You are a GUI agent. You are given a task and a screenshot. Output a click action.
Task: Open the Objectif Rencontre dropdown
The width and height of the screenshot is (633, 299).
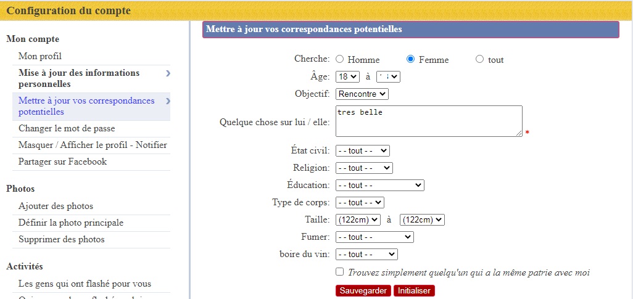(x=362, y=94)
